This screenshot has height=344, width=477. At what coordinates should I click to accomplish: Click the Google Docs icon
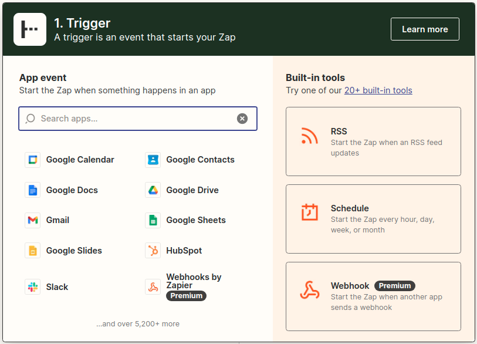coord(32,190)
